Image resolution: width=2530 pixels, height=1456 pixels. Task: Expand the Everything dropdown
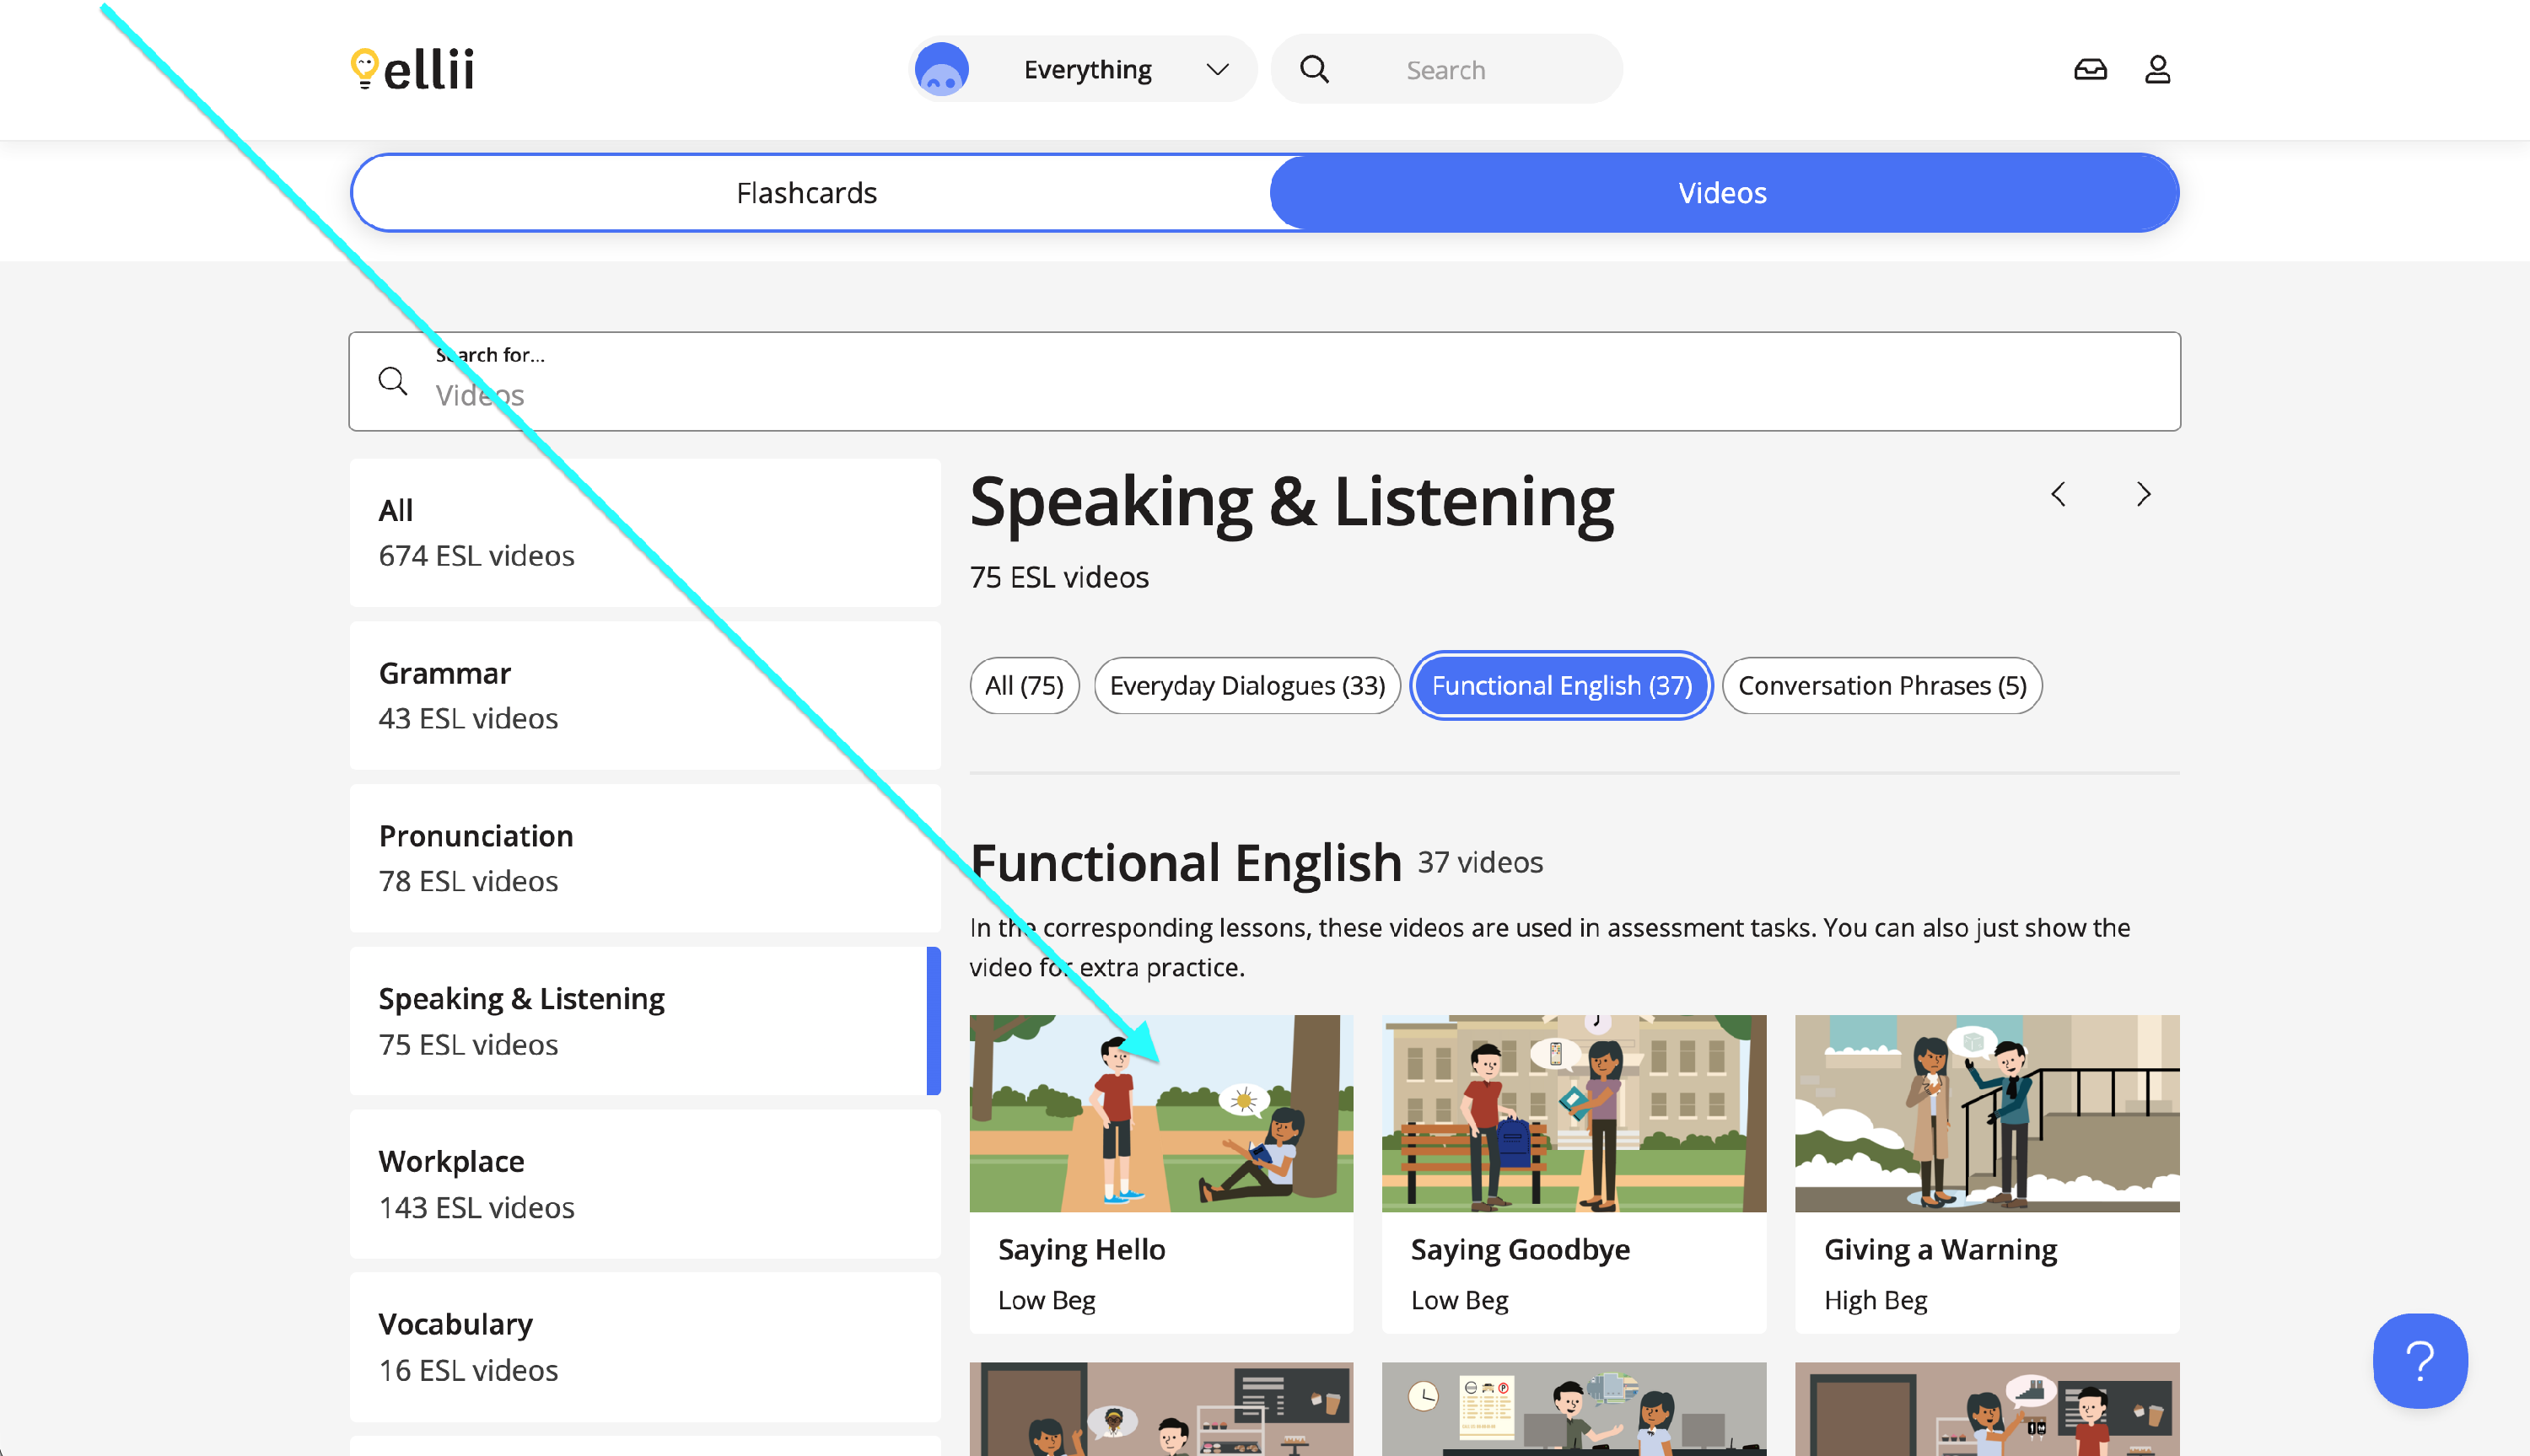tap(1216, 69)
